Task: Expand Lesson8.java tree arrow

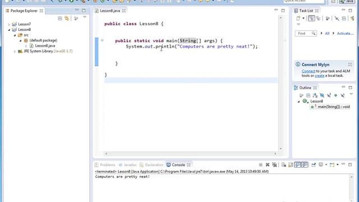Action: 26,46
